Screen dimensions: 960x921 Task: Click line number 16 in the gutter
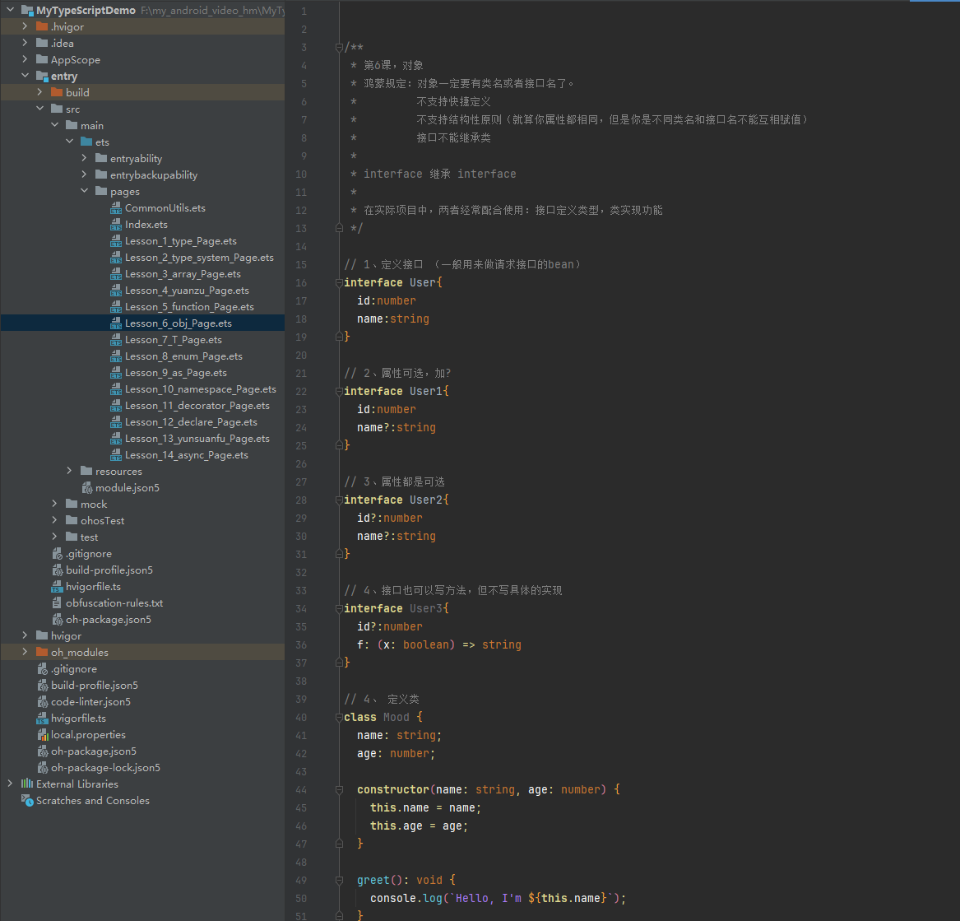pyautogui.click(x=301, y=283)
